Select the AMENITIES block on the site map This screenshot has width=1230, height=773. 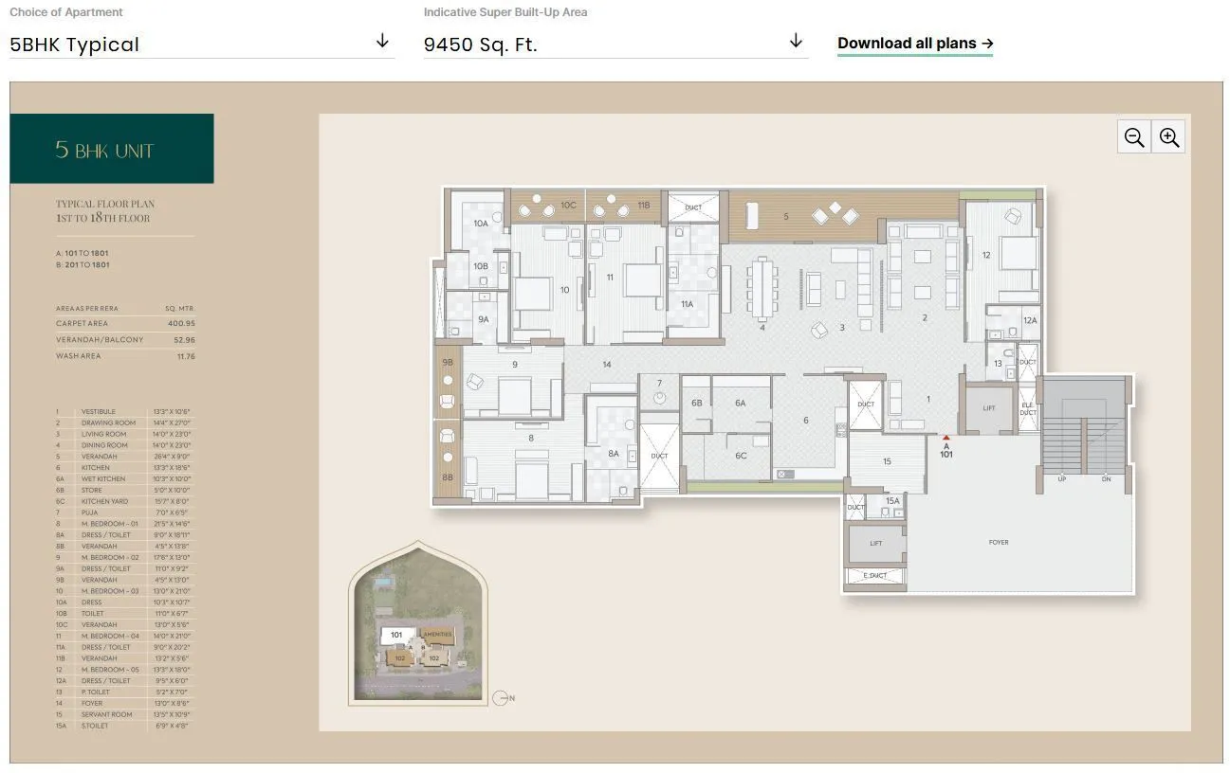[x=439, y=635]
